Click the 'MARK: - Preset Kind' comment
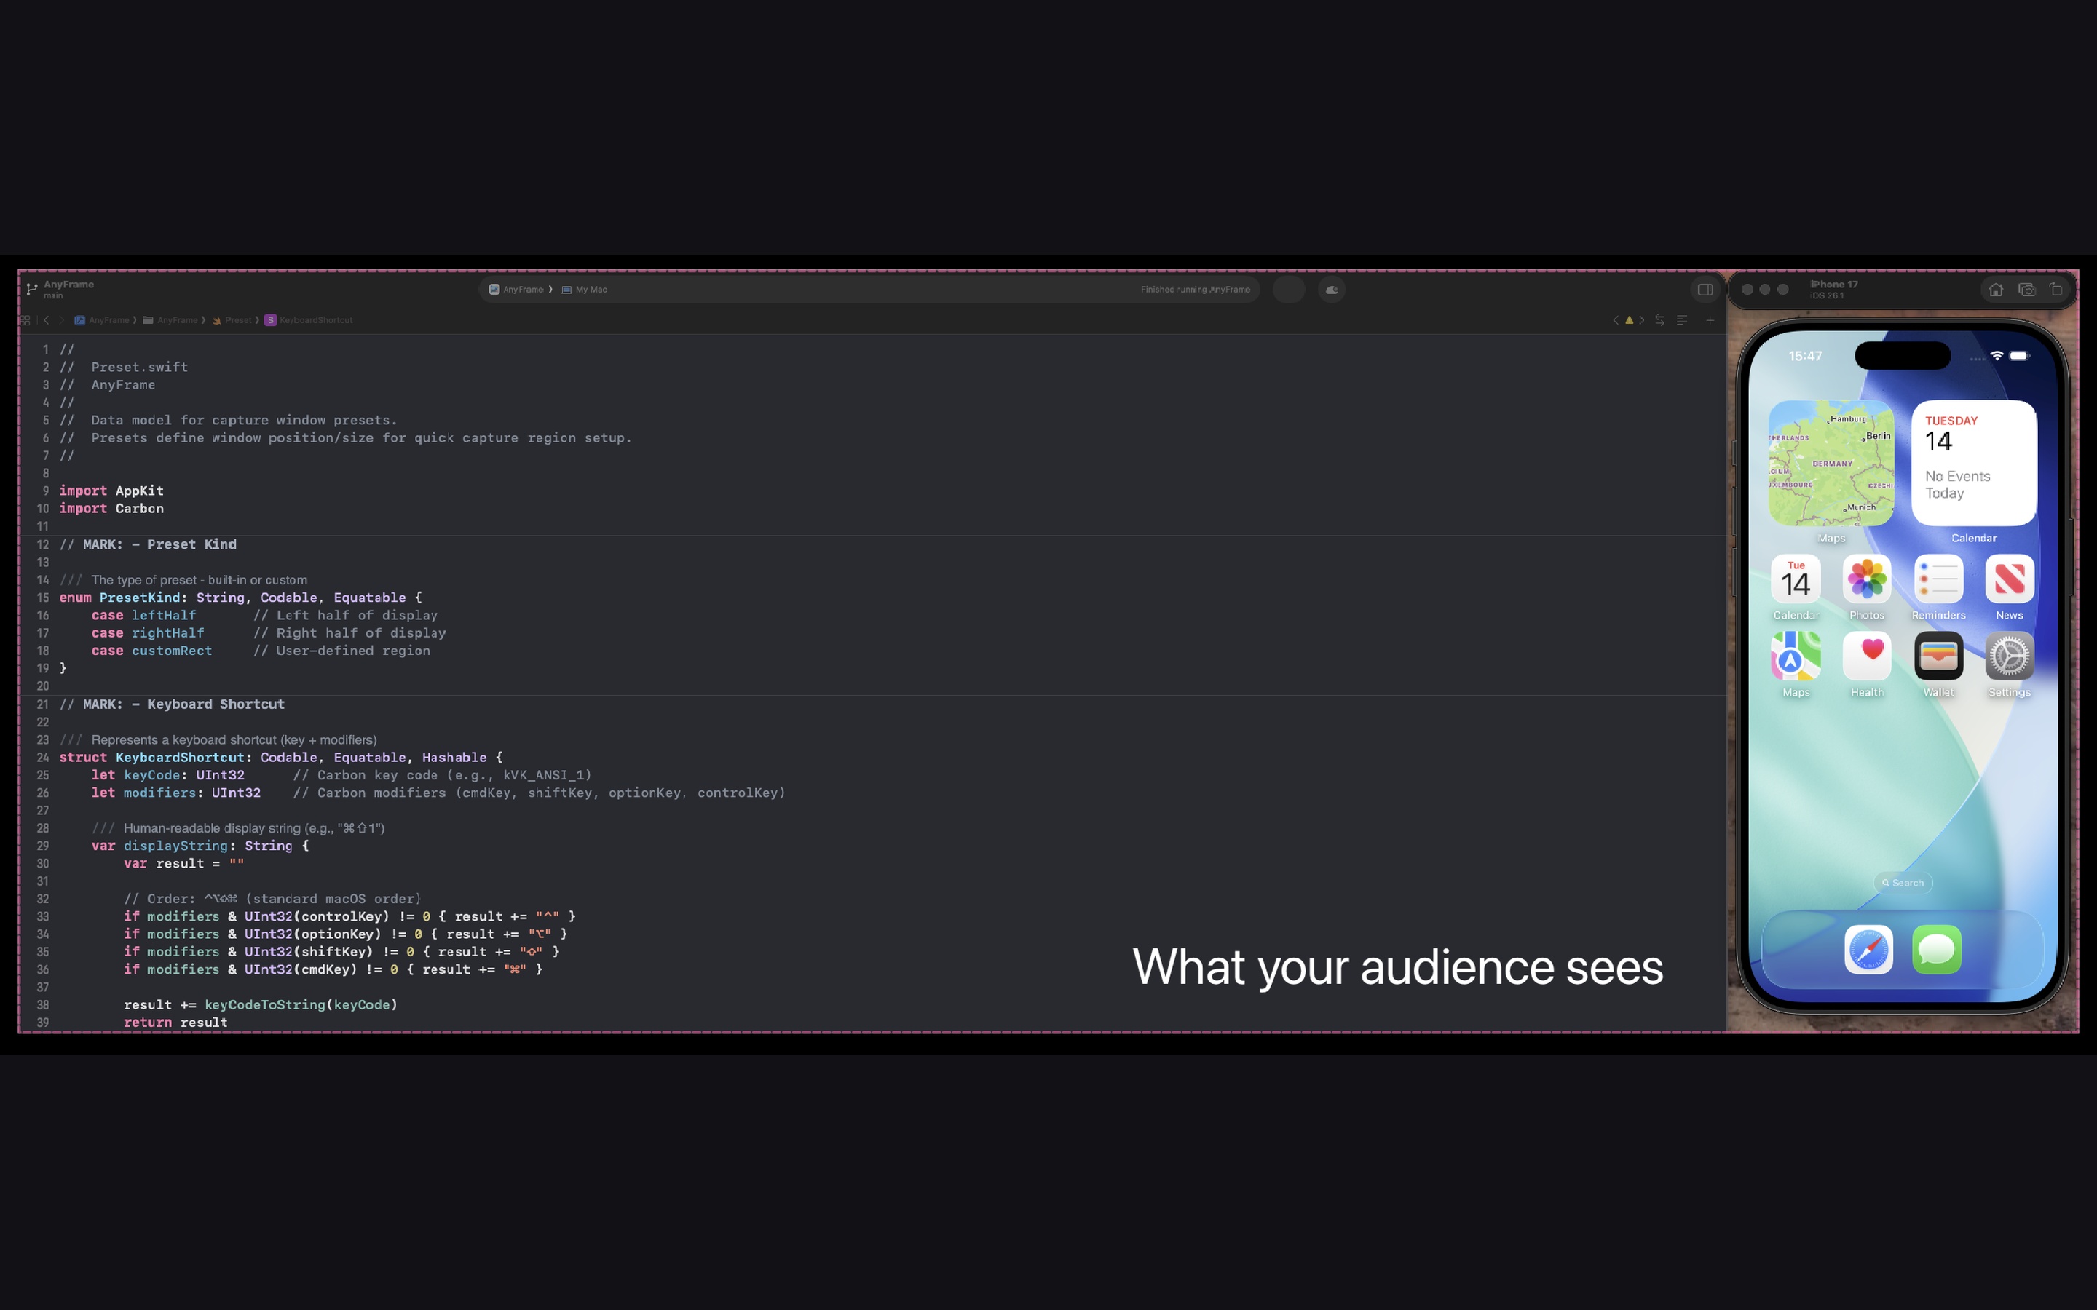Image resolution: width=2097 pixels, height=1310 pixels. point(147,544)
